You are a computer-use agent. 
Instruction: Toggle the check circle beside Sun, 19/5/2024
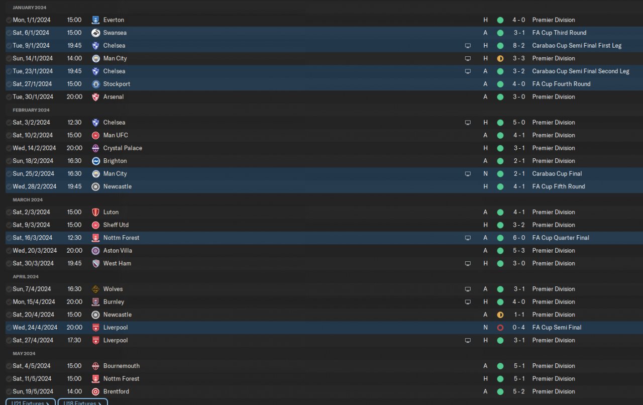coord(9,391)
